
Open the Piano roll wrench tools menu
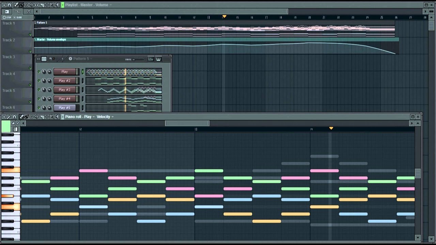click(x=9, y=117)
